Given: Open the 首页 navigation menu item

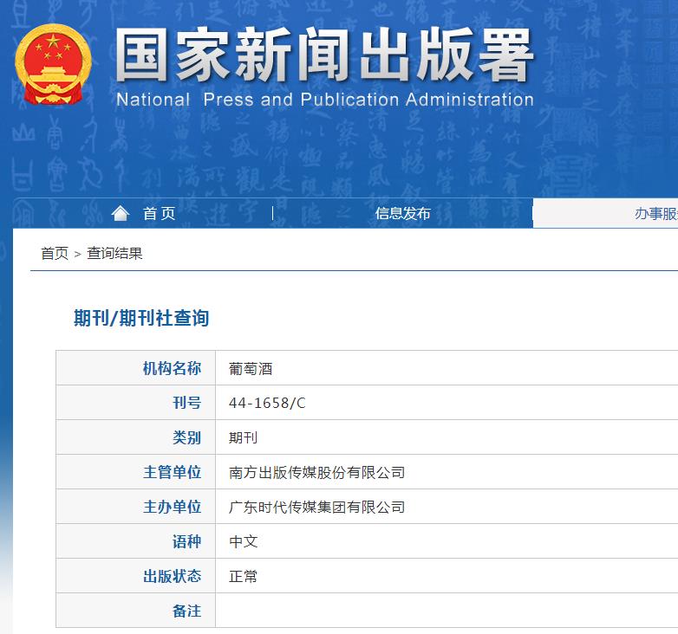Looking at the screenshot, I should [x=160, y=214].
